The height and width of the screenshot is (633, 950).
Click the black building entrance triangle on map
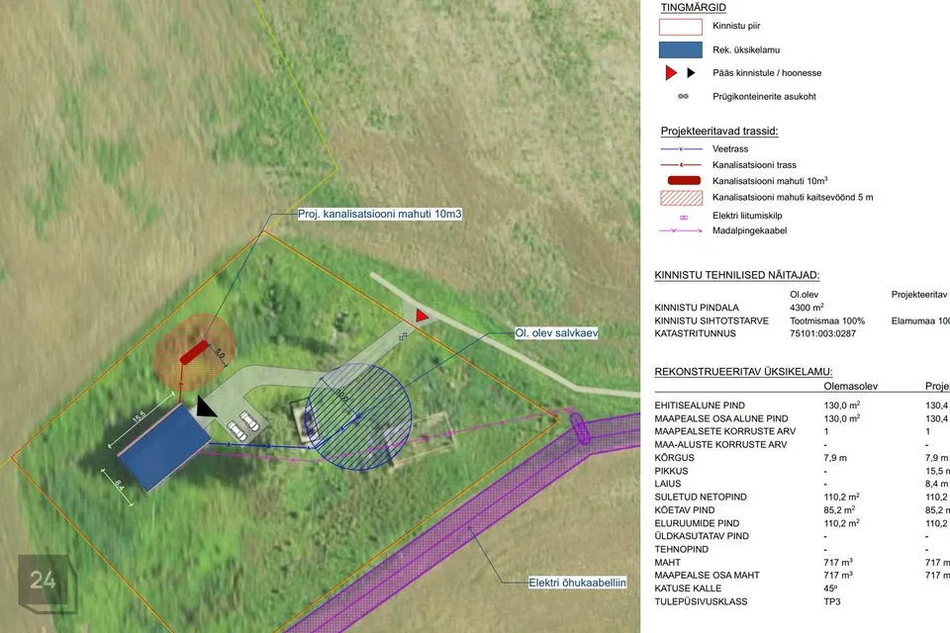(206, 407)
